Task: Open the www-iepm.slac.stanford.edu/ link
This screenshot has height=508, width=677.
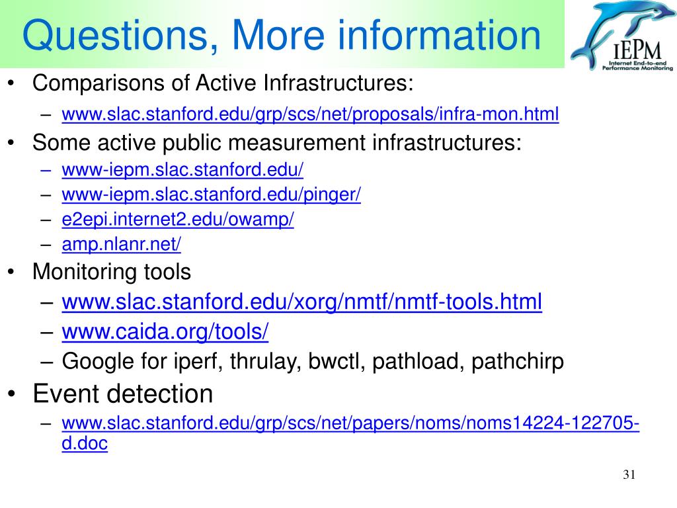Action: pyautogui.click(x=182, y=170)
